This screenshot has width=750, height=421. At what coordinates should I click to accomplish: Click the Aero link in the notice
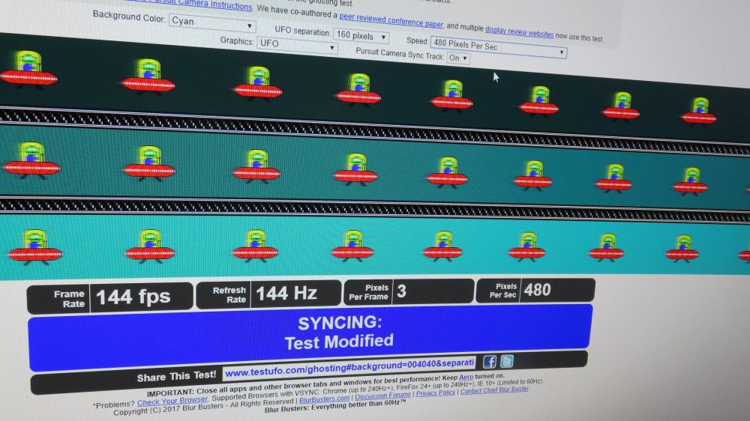(x=466, y=376)
